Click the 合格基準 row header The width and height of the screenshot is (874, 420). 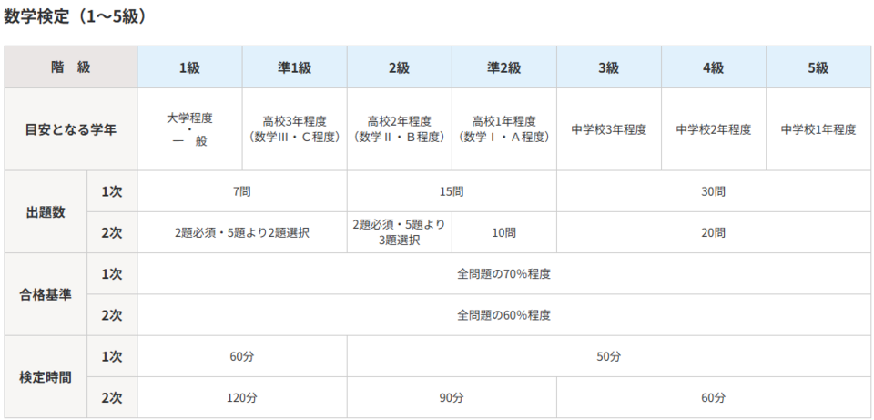coord(46,294)
